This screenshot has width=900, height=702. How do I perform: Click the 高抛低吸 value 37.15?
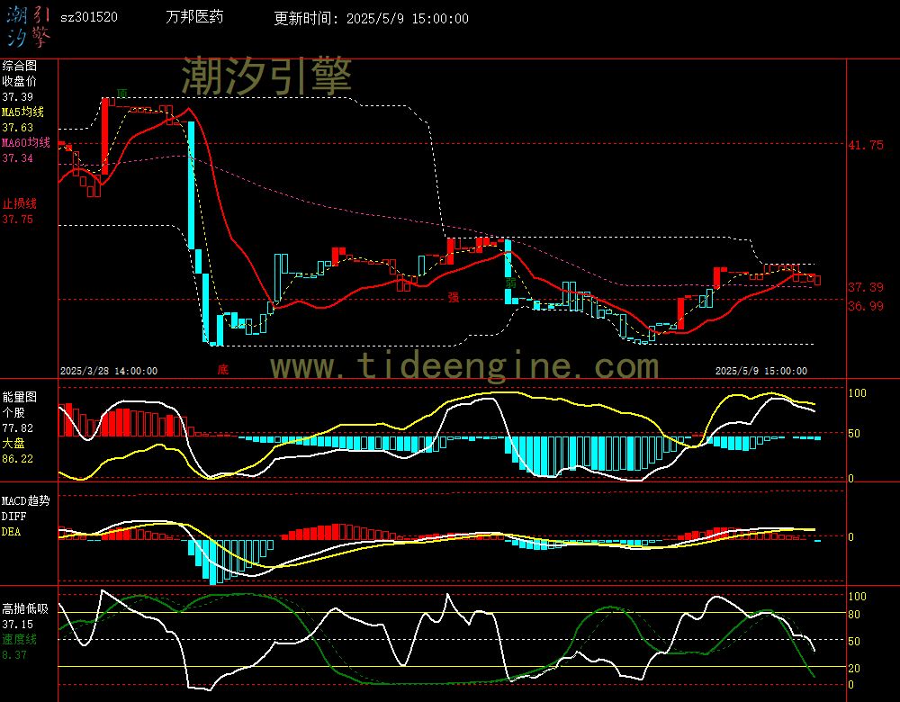[x=17, y=624]
